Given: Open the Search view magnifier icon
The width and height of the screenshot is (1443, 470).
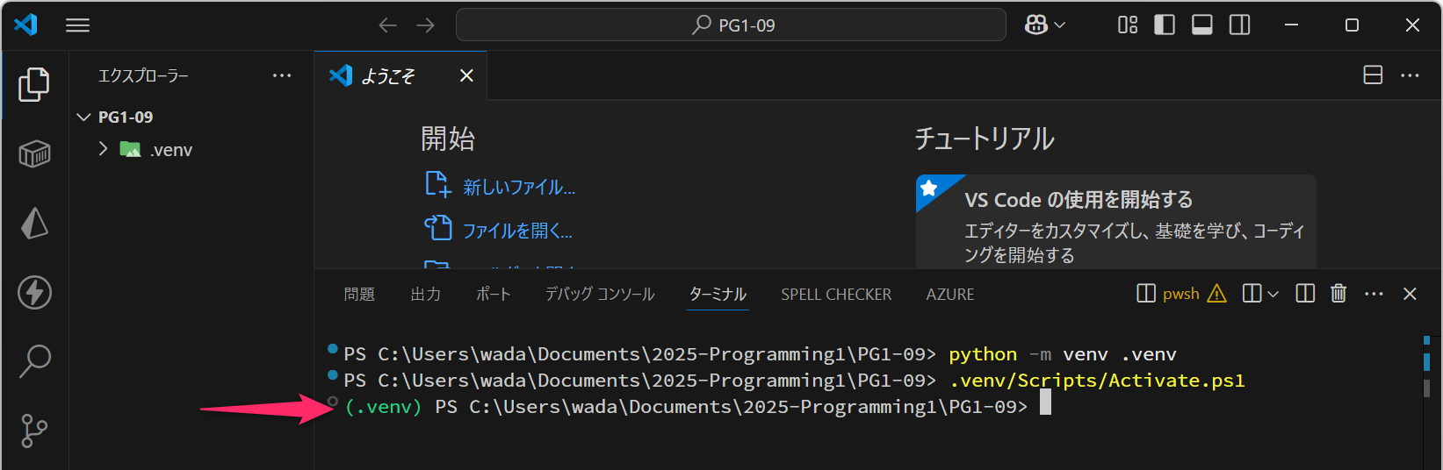Looking at the screenshot, I should coord(34,360).
